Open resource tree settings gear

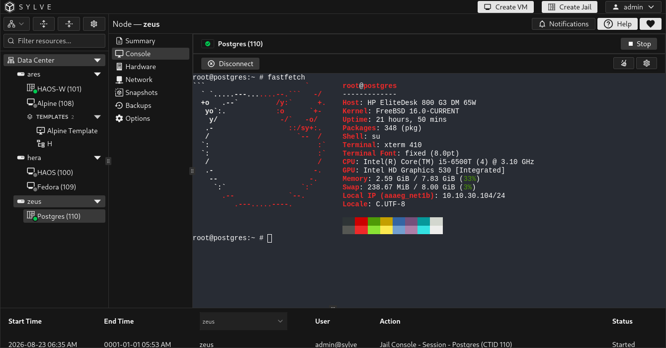[94, 23]
